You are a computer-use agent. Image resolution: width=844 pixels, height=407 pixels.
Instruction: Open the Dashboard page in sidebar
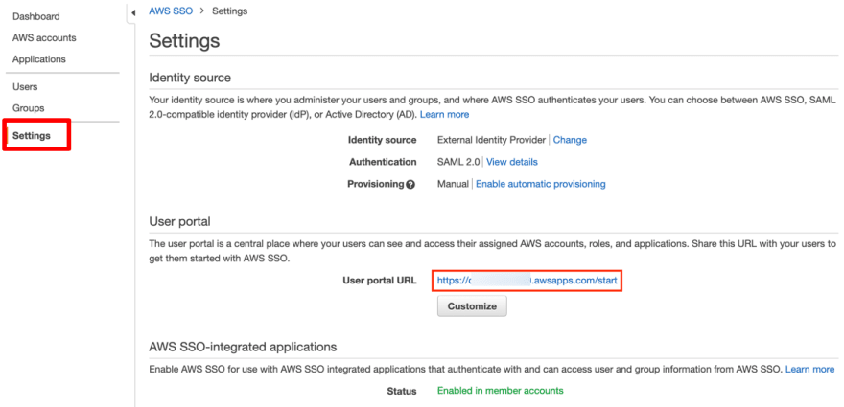click(x=36, y=16)
